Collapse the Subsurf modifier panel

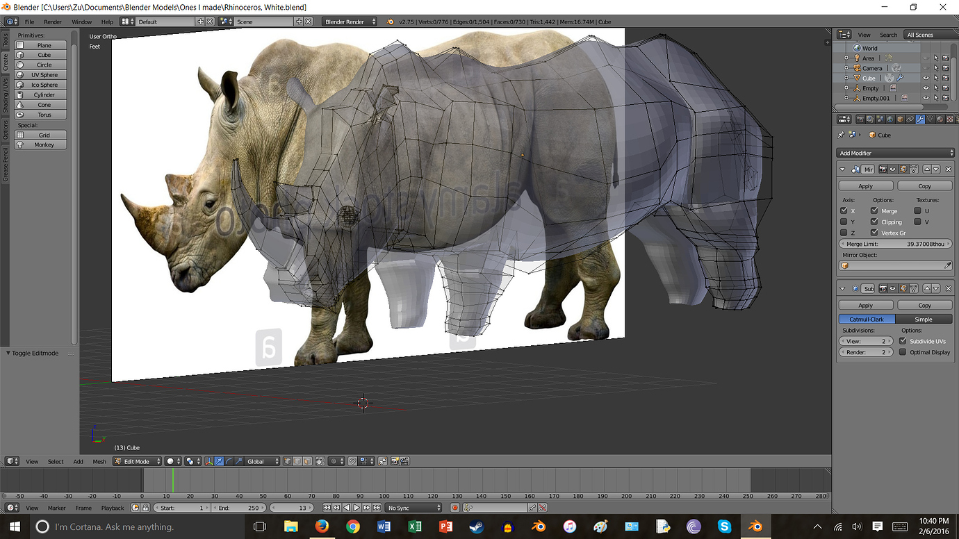[843, 288]
